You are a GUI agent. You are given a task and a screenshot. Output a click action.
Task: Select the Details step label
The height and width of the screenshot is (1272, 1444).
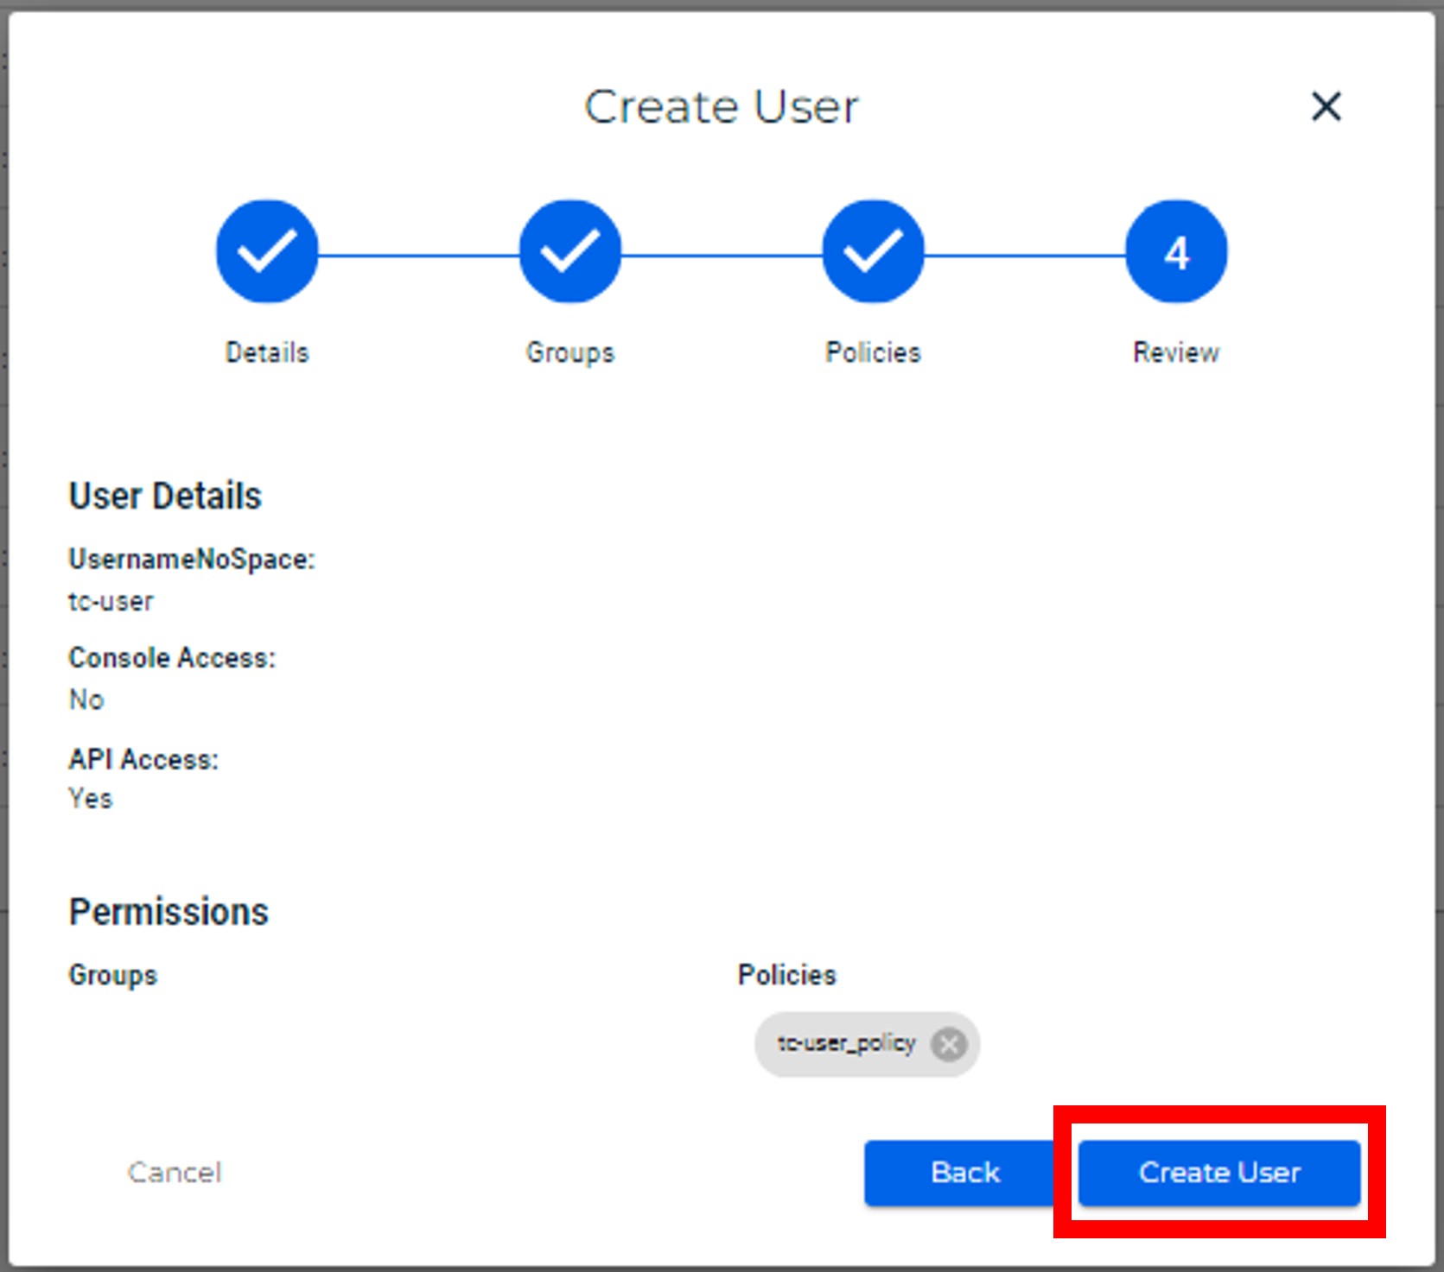point(267,352)
